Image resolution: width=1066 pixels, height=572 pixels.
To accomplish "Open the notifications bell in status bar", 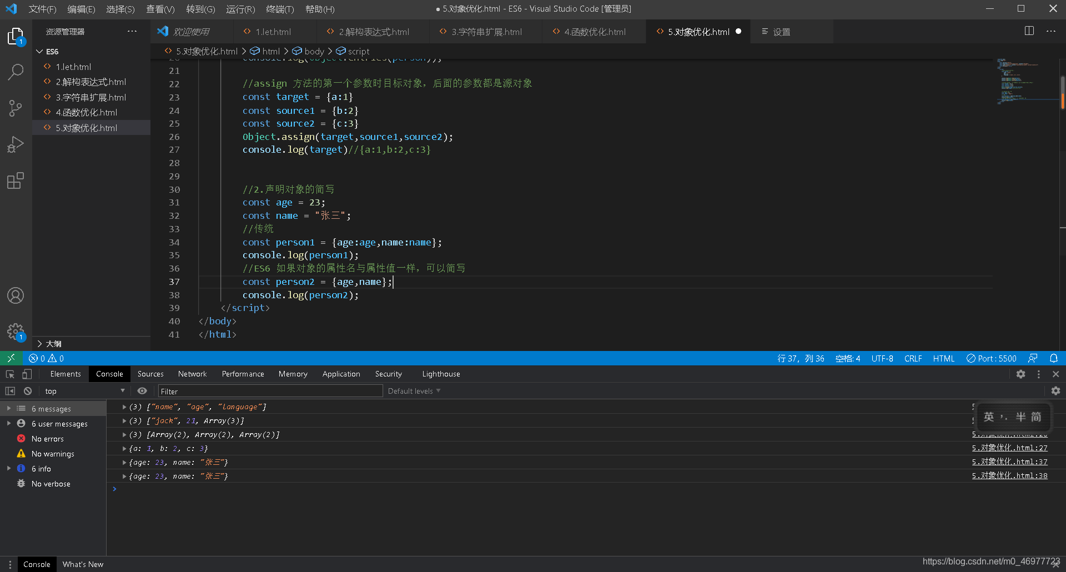I will pos(1054,358).
